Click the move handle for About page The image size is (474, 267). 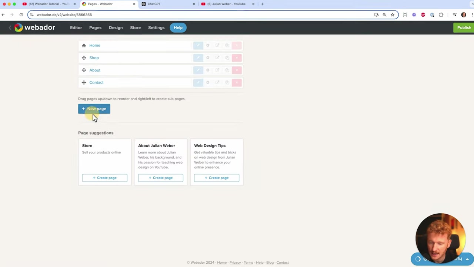(x=84, y=70)
